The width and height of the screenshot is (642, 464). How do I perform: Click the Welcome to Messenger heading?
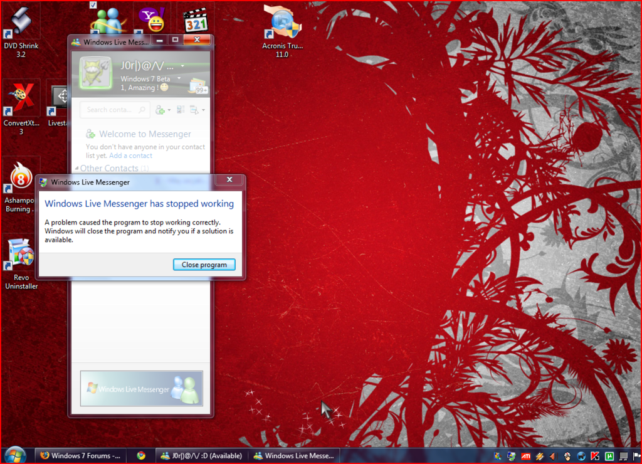click(x=145, y=134)
